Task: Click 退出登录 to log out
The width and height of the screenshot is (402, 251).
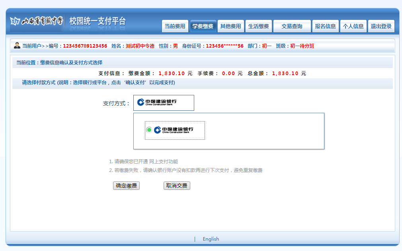Action: (381, 26)
